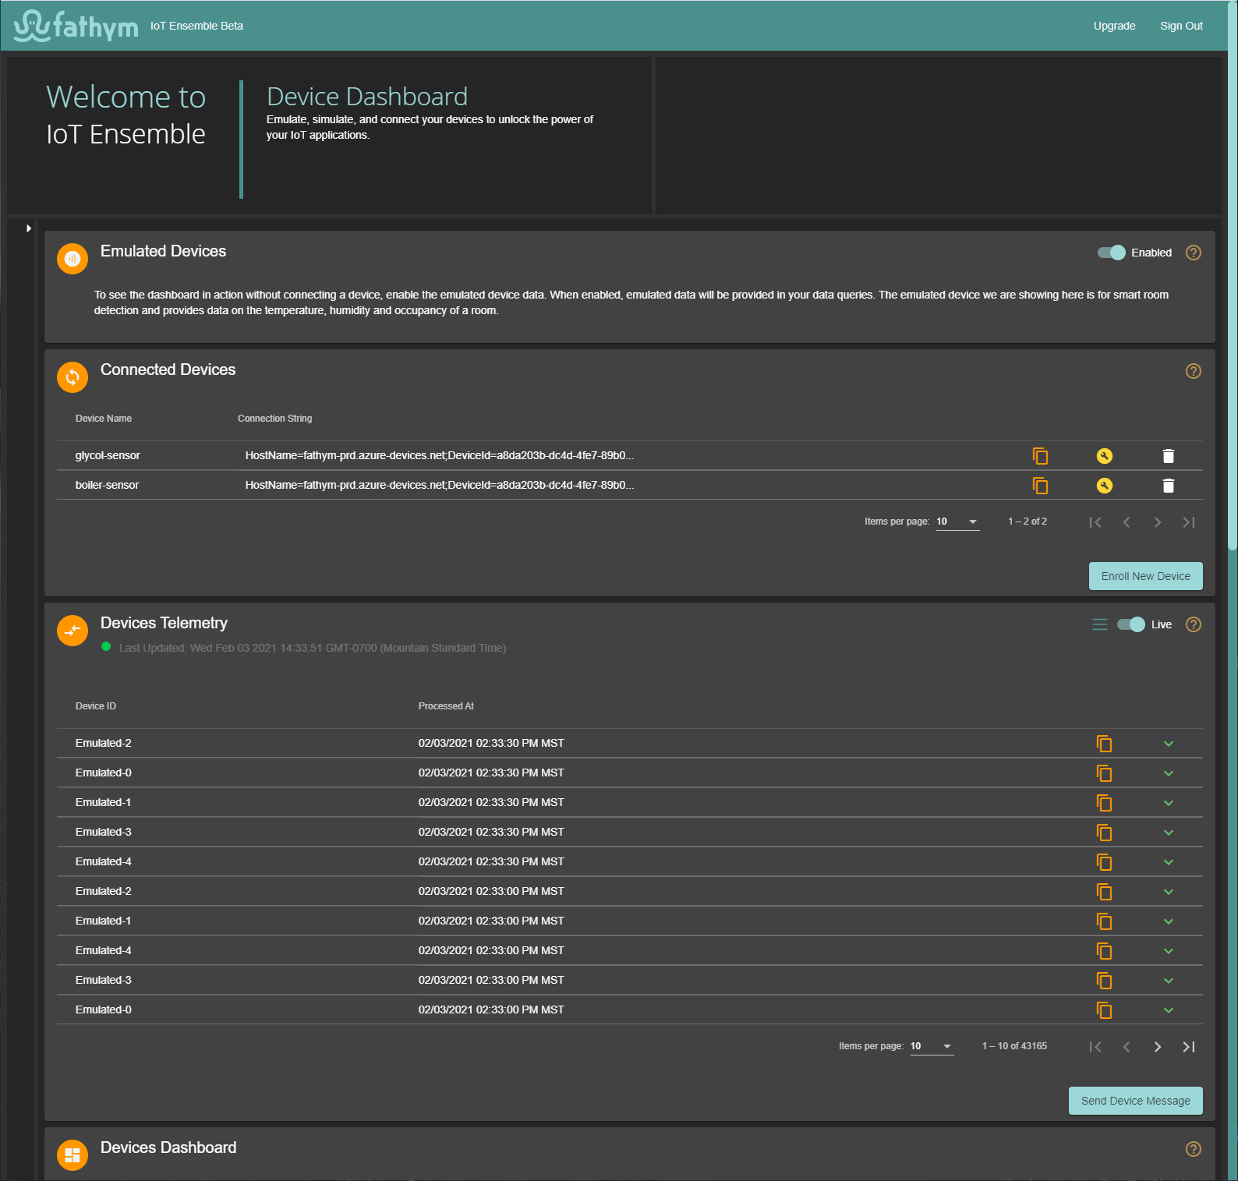Copy payload of Emulated-4 row at 02:33:30
The height and width of the screenshot is (1181, 1238).
tap(1104, 862)
